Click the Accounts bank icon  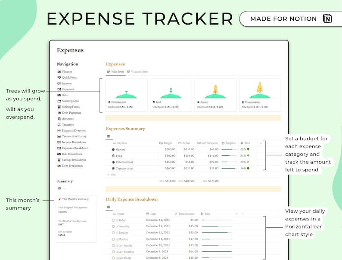coord(59,119)
